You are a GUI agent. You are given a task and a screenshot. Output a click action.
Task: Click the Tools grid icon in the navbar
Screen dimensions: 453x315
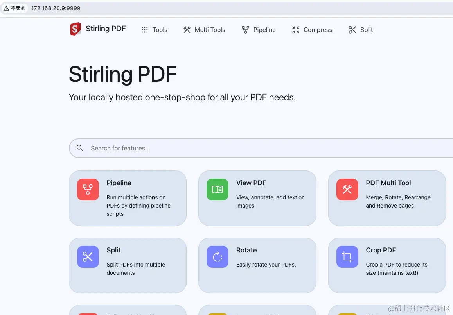click(x=144, y=30)
